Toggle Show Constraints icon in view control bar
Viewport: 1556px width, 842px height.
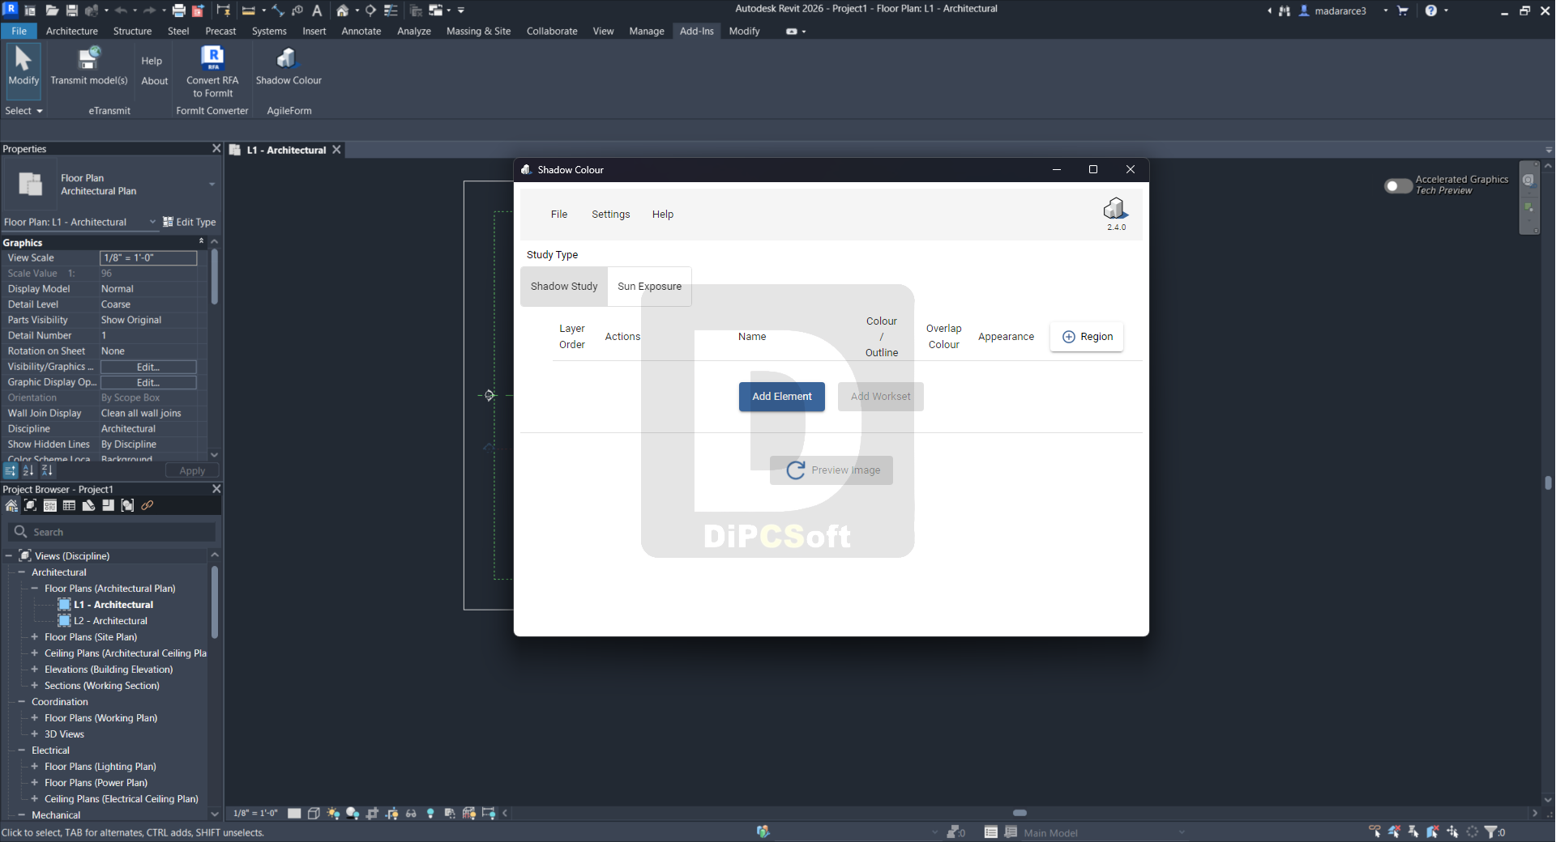click(489, 813)
